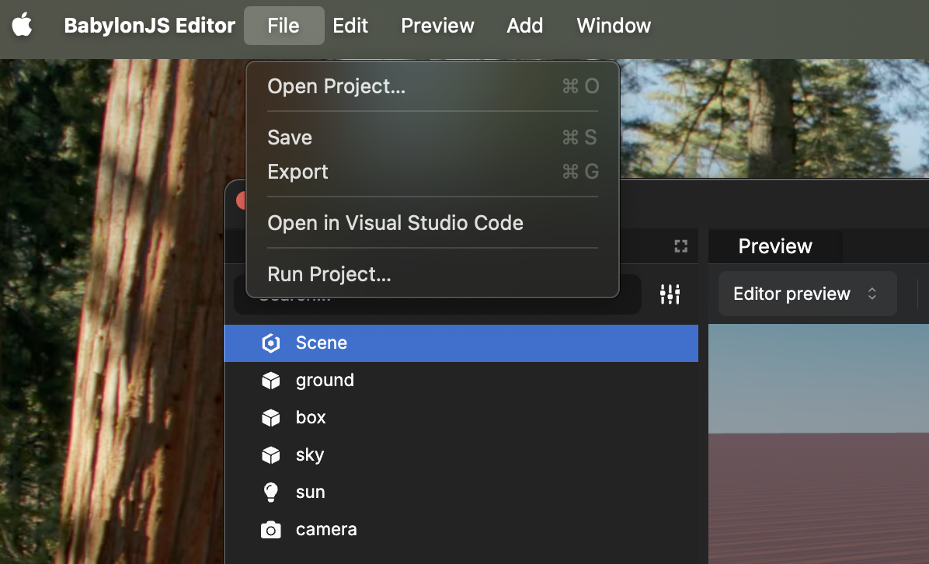Screen dimensions: 929x564
Task: Open the Editor preview dropdown
Action: click(x=807, y=294)
